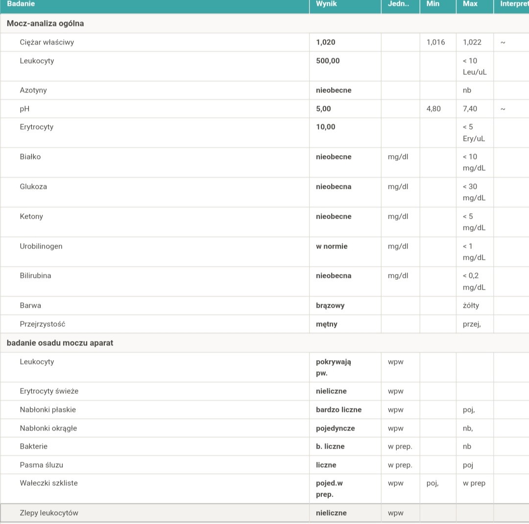Click the Badanie column header
The width and height of the screenshot is (529, 524).
[x=21, y=4]
